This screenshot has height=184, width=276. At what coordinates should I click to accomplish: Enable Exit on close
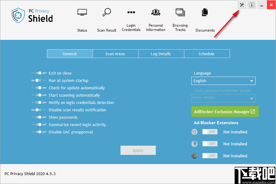(39, 73)
